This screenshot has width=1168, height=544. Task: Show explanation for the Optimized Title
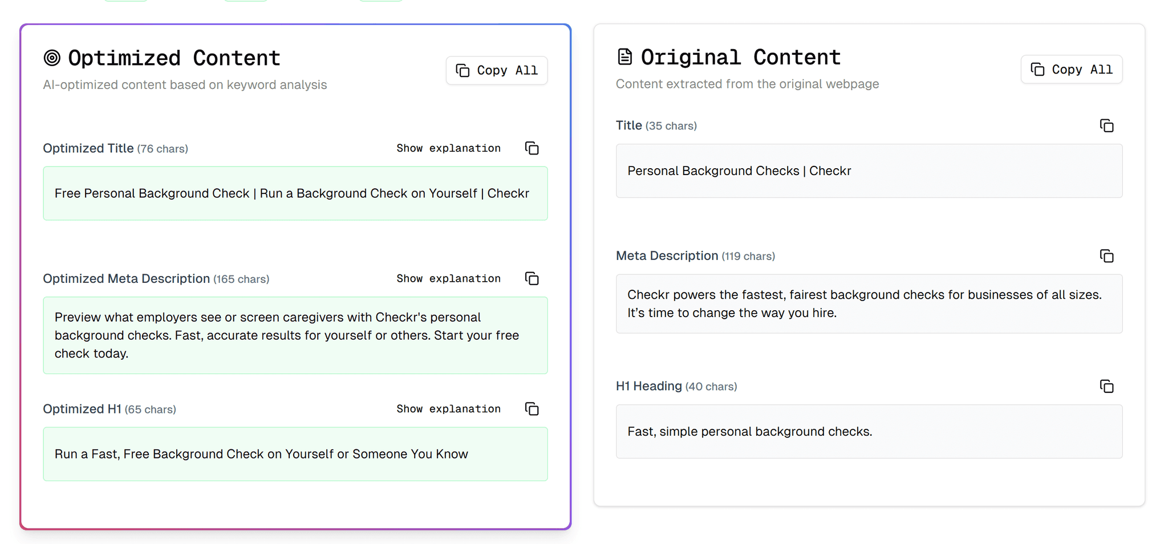click(448, 148)
